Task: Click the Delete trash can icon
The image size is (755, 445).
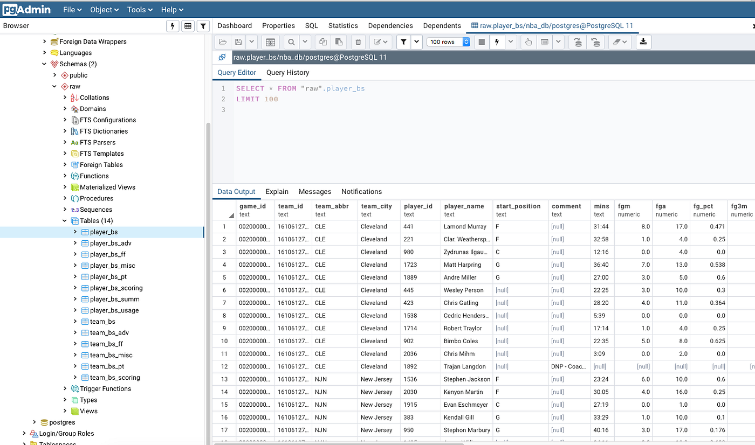Action: tap(358, 42)
